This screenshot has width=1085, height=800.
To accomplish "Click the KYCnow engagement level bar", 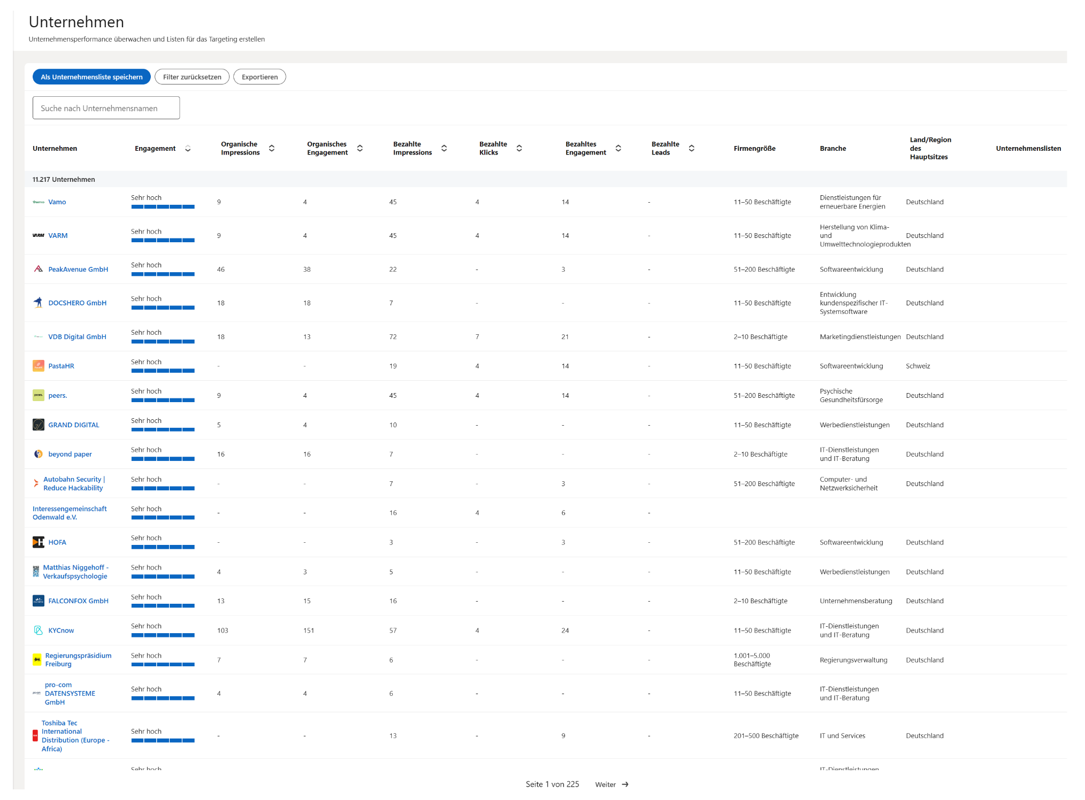I will tap(163, 635).
